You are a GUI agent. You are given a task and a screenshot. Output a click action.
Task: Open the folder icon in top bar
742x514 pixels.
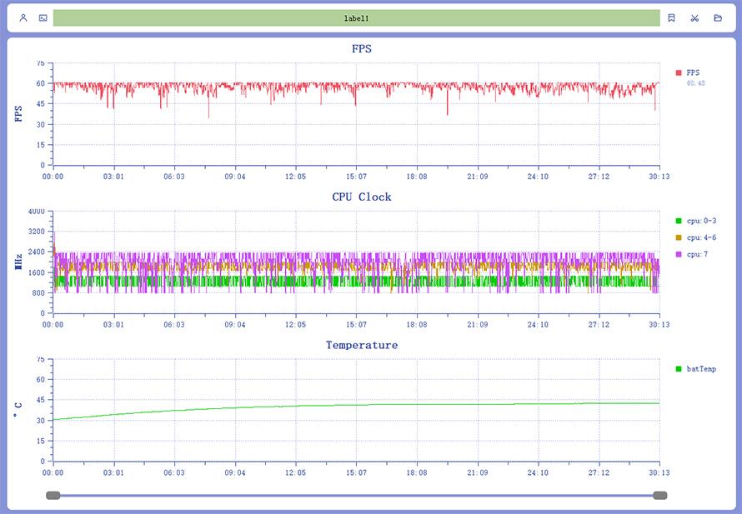click(x=718, y=17)
